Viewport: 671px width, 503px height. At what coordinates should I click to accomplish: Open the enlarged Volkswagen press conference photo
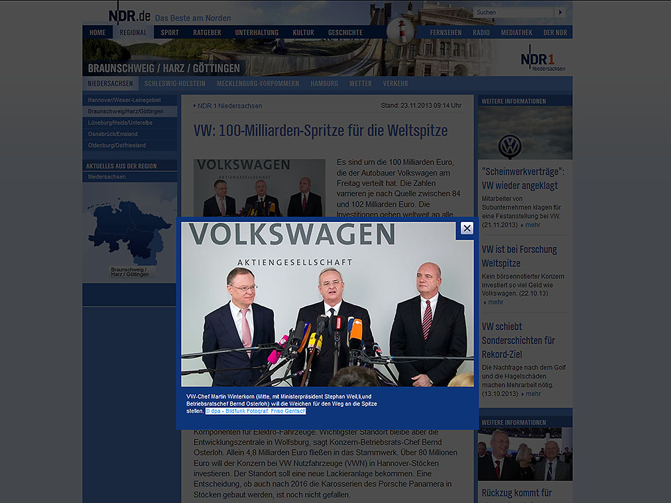pos(328,304)
